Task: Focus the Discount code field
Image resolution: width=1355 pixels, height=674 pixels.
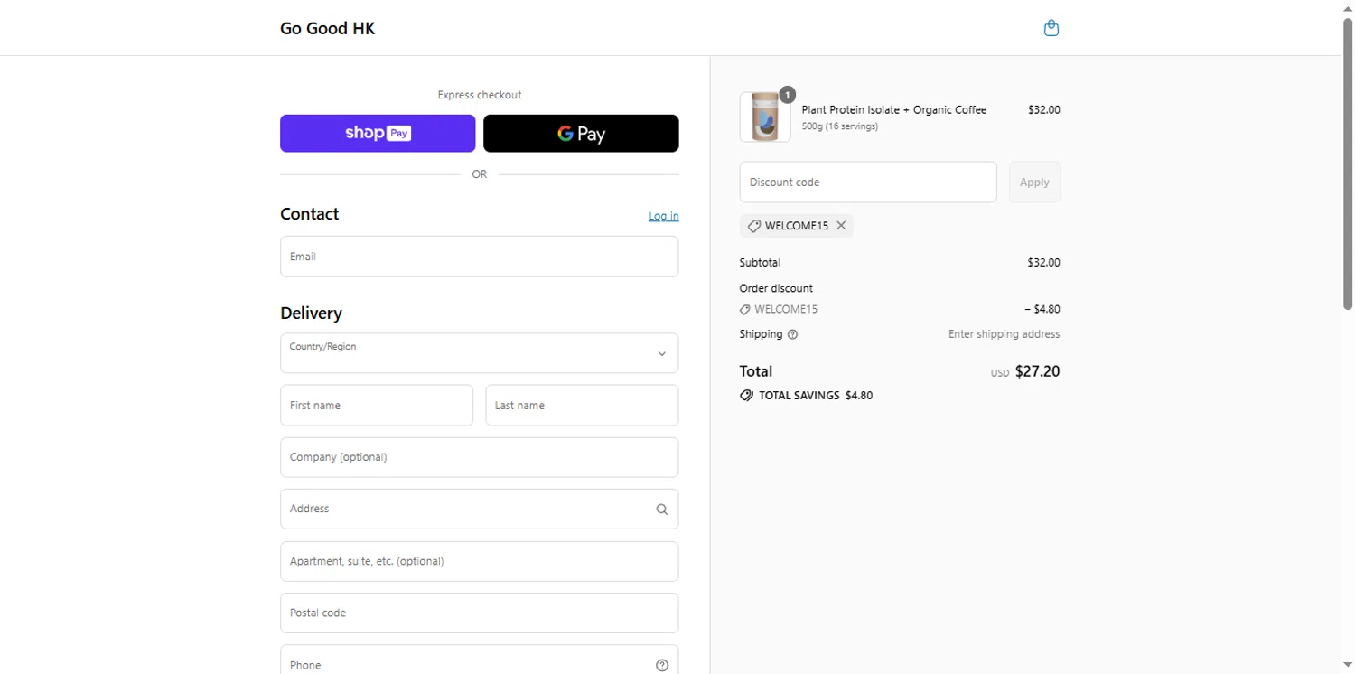Action: [x=868, y=182]
